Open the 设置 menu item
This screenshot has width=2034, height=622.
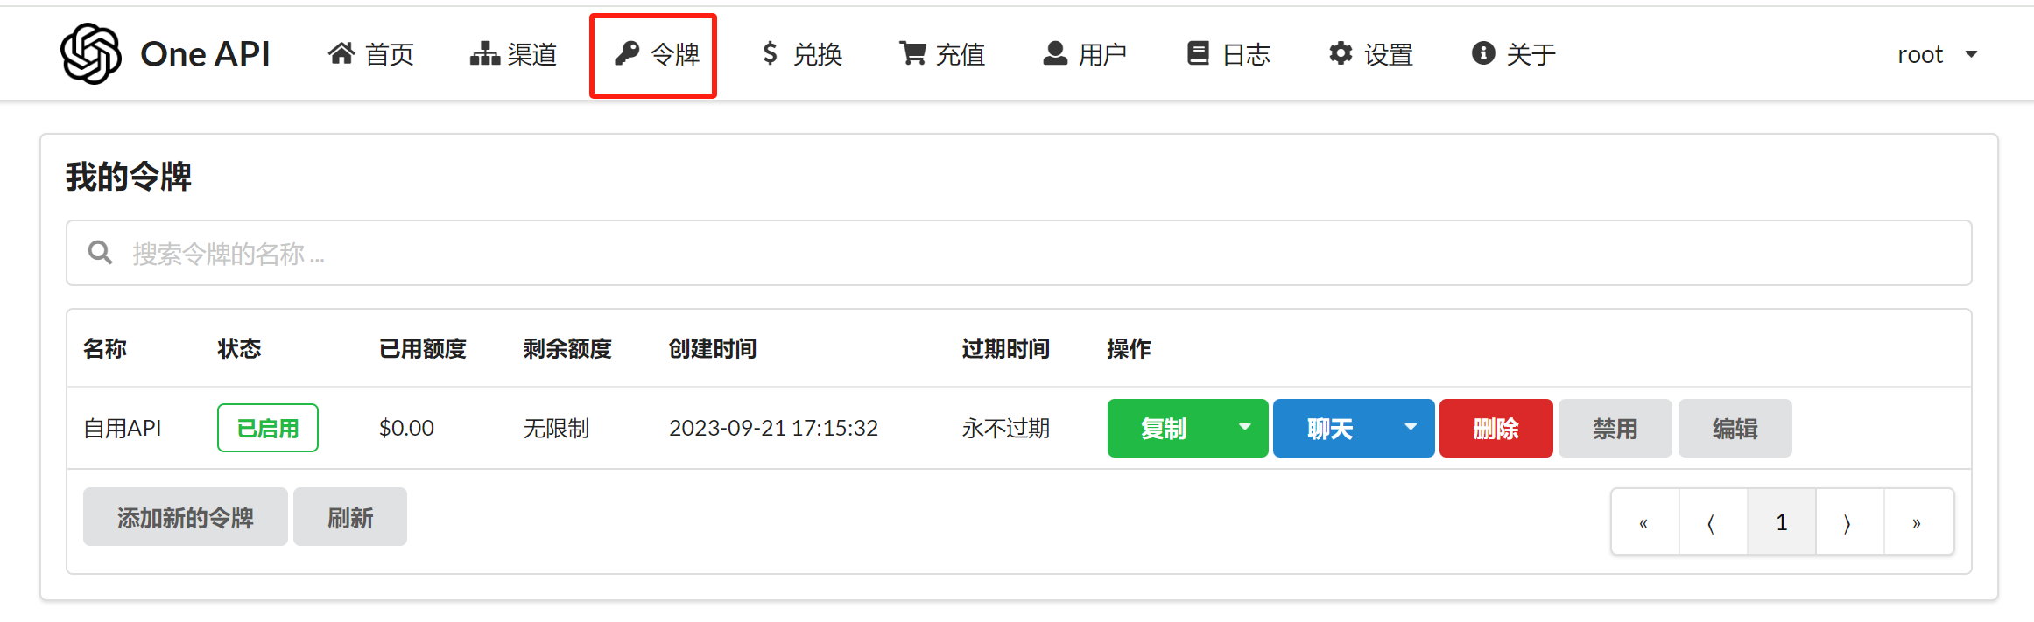point(1371,54)
